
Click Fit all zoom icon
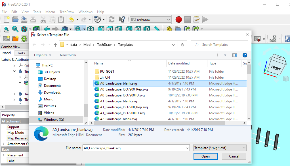click(7, 29)
